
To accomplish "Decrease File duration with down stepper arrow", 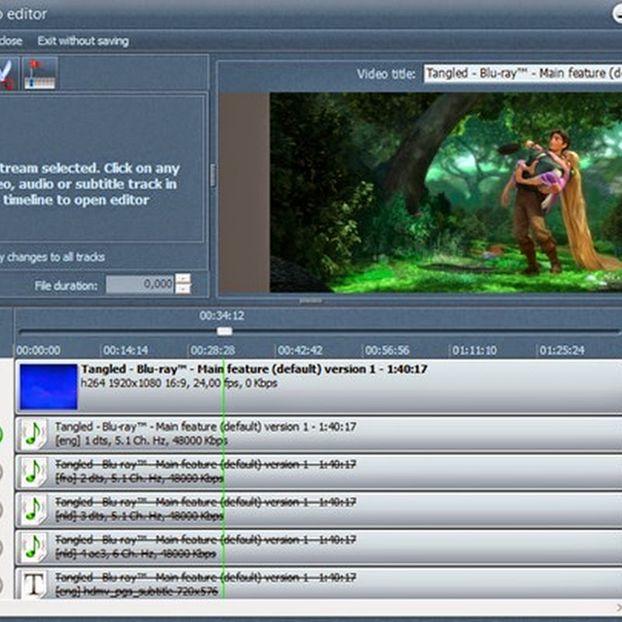I will [x=183, y=289].
